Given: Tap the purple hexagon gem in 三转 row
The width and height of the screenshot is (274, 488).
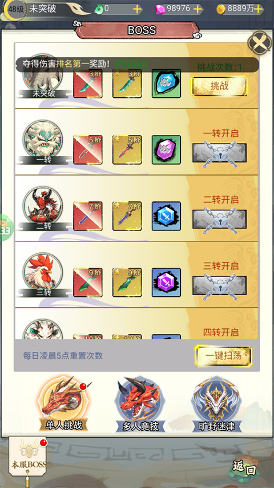Looking at the screenshot, I should point(166,282).
